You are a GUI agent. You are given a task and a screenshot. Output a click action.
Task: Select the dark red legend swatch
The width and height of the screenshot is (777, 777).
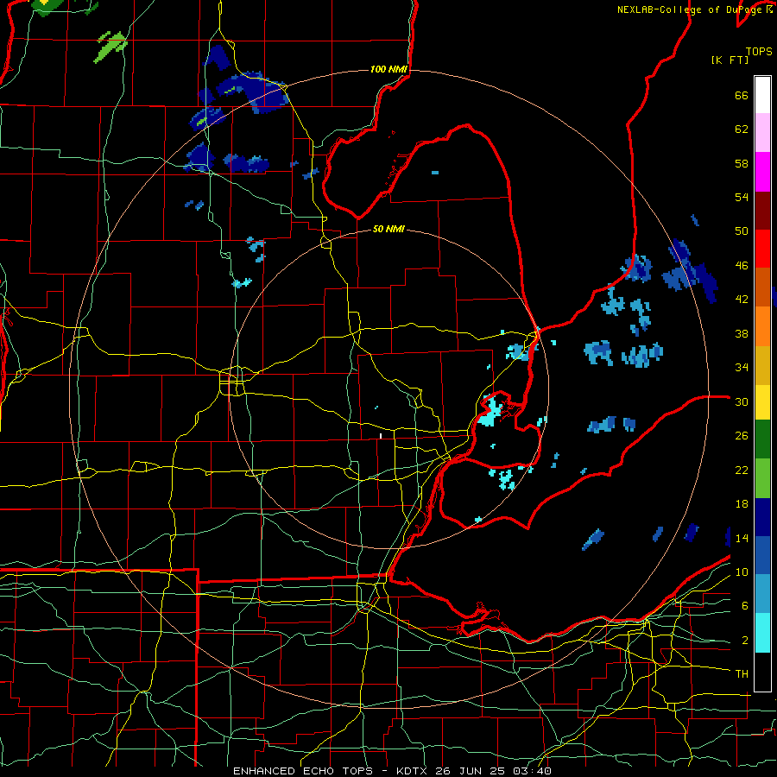coord(762,210)
